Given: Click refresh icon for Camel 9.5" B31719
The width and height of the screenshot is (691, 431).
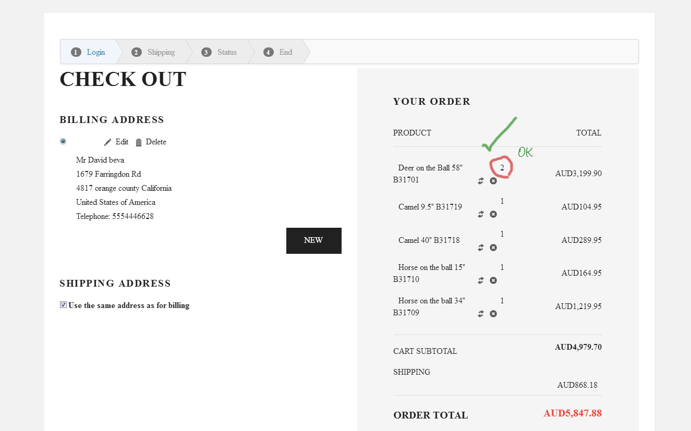Looking at the screenshot, I should [x=481, y=214].
